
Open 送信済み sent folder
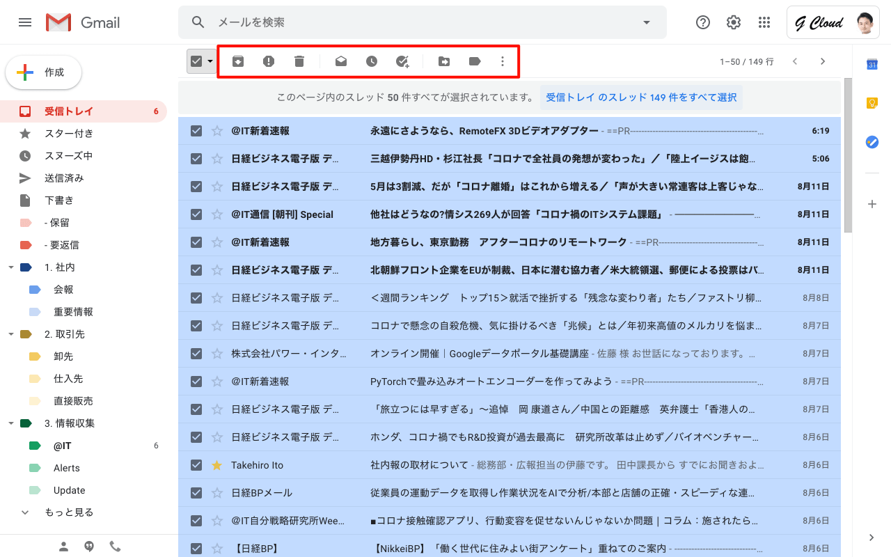point(84,178)
